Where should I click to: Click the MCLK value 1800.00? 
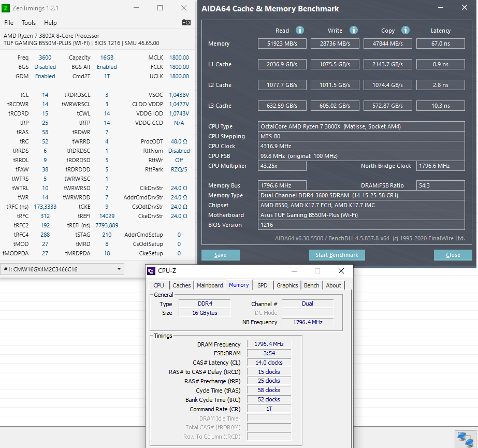pos(179,57)
